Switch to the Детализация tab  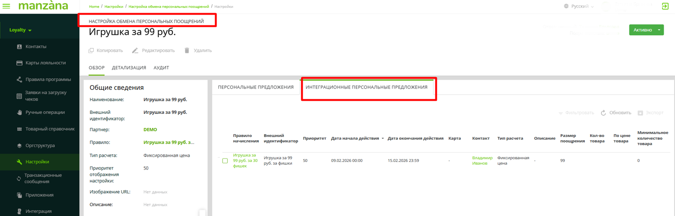[129, 68]
